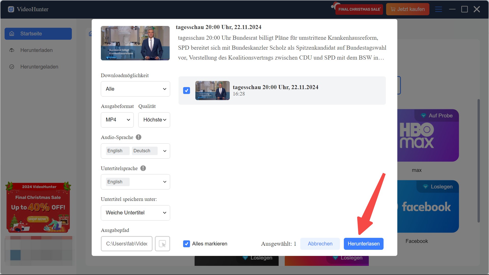Click the large tagesschau video thumbnail

click(135, 43)
